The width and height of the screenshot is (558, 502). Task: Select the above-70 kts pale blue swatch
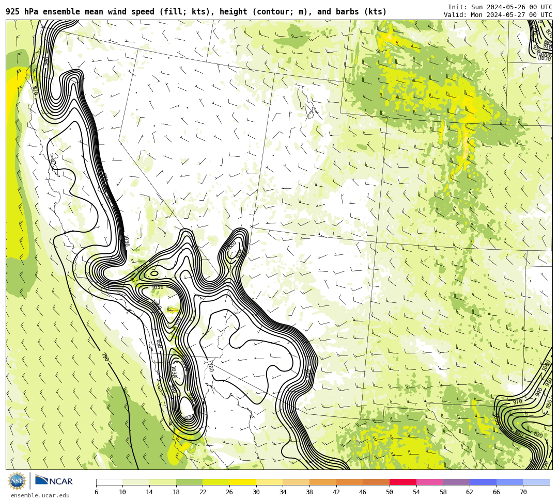(536, 482)
